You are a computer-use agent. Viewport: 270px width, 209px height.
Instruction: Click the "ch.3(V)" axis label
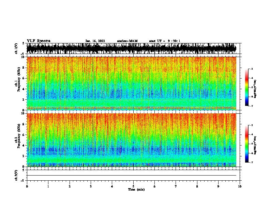click(x=16, y=175)
